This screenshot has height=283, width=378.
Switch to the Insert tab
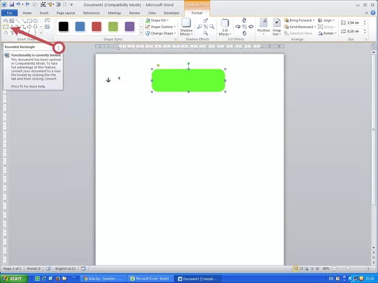pyautogui.click(x=44, y=13)
